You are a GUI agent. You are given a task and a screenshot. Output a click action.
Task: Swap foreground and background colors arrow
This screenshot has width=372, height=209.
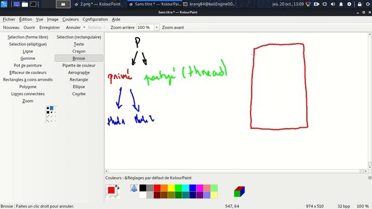coord(117,187)
